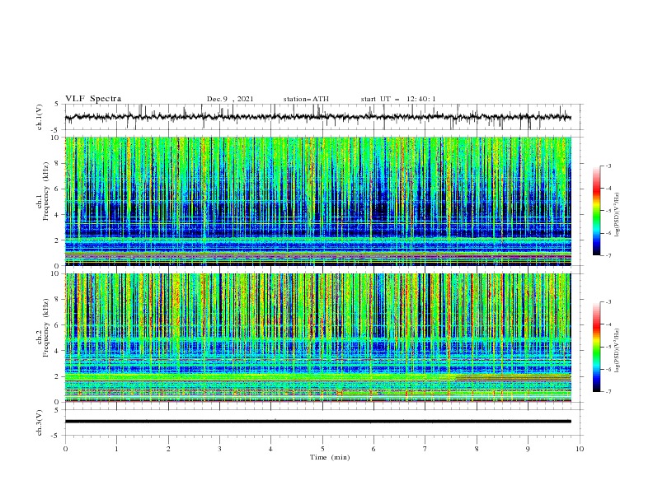Viewport: 653px width, 504px height.
Task: Click the ch.1 voltage waveform trace
Action: pyautogui.click(x=317, y=117)
